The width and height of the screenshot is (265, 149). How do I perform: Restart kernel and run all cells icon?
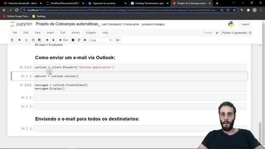(85, 40)
